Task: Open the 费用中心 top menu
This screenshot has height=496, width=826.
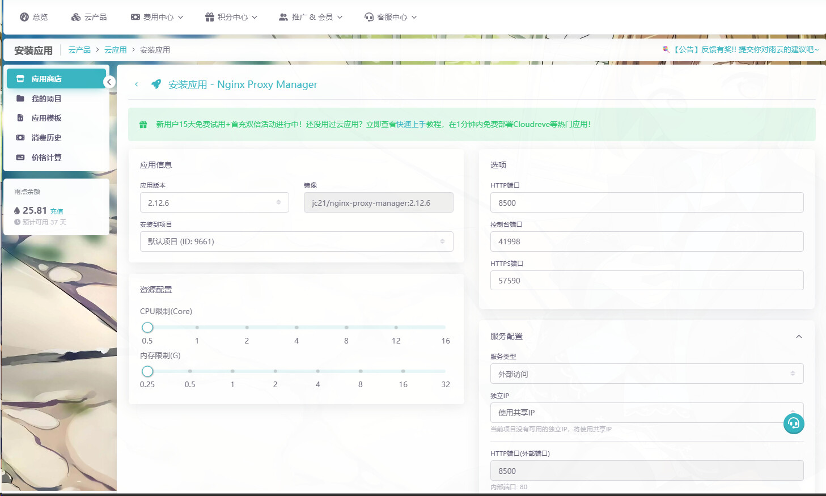Action: click(x=157, y=17)
